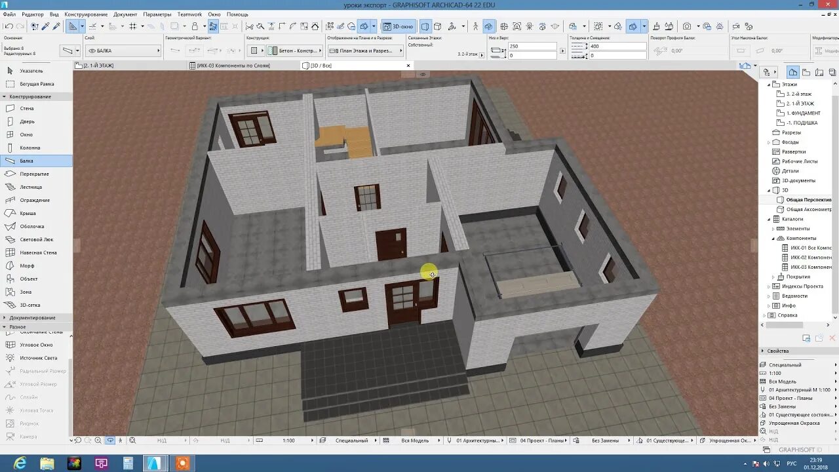This screenshot has height=472, width=839.
Task: Expand the Фасады tree node
Action: 769,142
